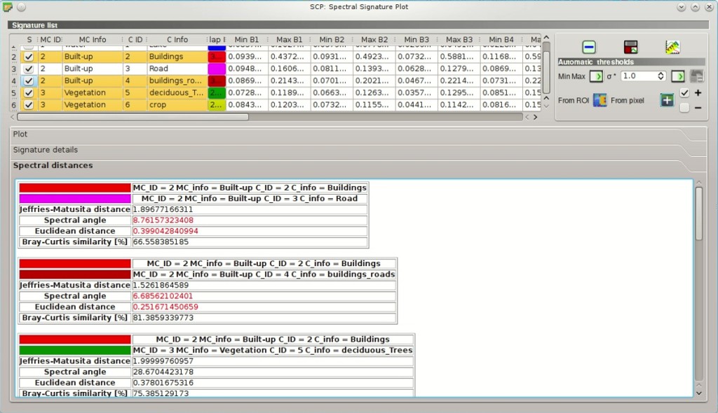
Task: Click the spectral angle value 28.6704423178
Action: pos(163,372)
